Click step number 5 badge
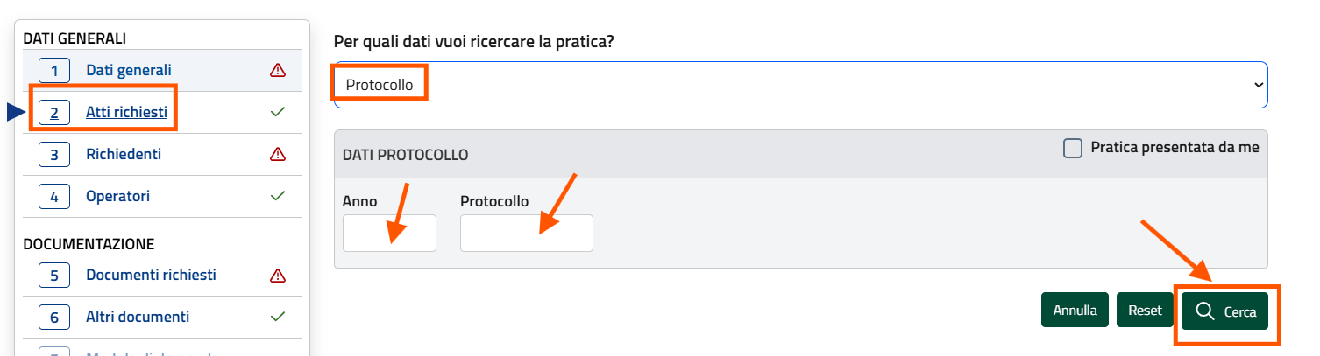The image size is (1320, 356). [x=54, y=275]
